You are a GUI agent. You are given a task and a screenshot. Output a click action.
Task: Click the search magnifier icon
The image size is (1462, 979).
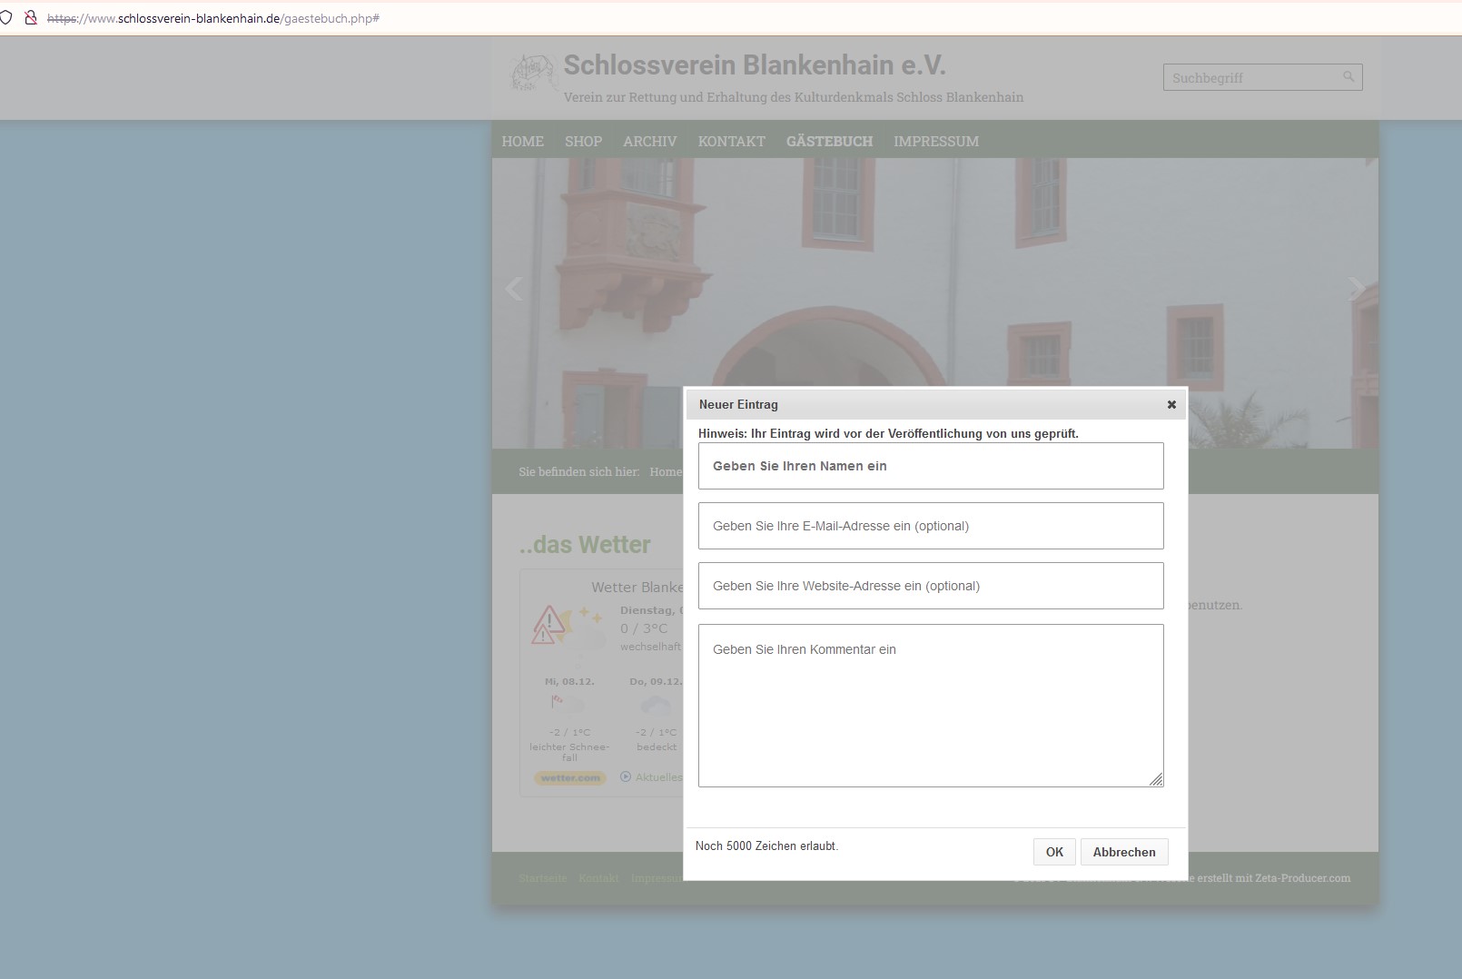1348,76
